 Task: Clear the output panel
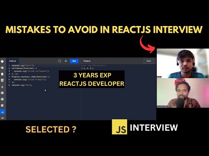pyautogui.click(x=148, y=61)
